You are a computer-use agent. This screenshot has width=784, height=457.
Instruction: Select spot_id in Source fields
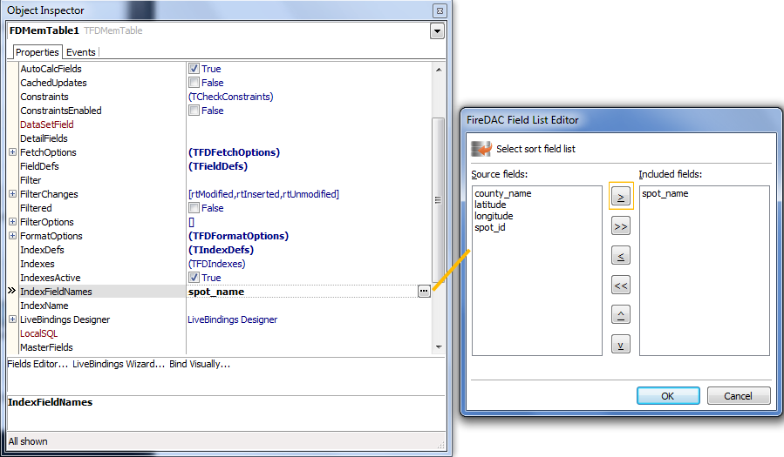tap(490, 227)
